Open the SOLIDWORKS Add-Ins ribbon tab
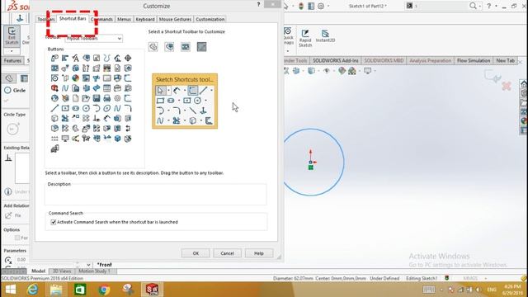The height and width of the screenshot is (297, 528). click(336, 60)
